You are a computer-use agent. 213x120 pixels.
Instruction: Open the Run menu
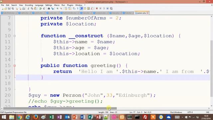click(63, 5)
